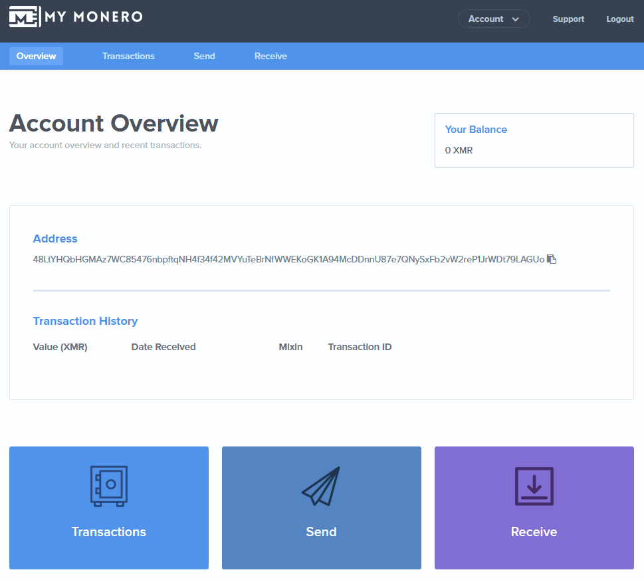Select the Send tab in the navigation bar

click(x=204, y=56)
